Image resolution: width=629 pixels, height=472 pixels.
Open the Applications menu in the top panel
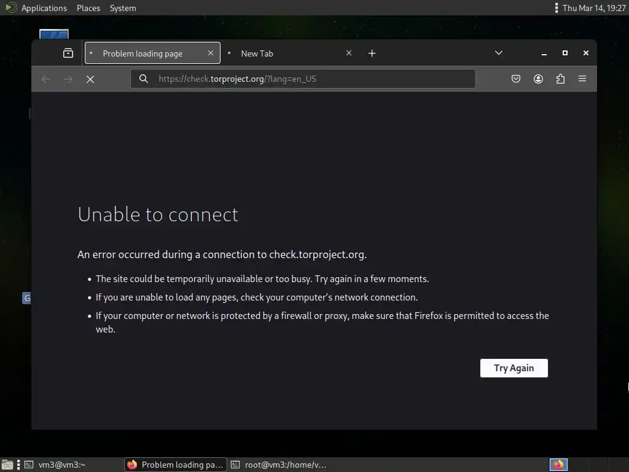pyautogui.click(x=44, y=8)
